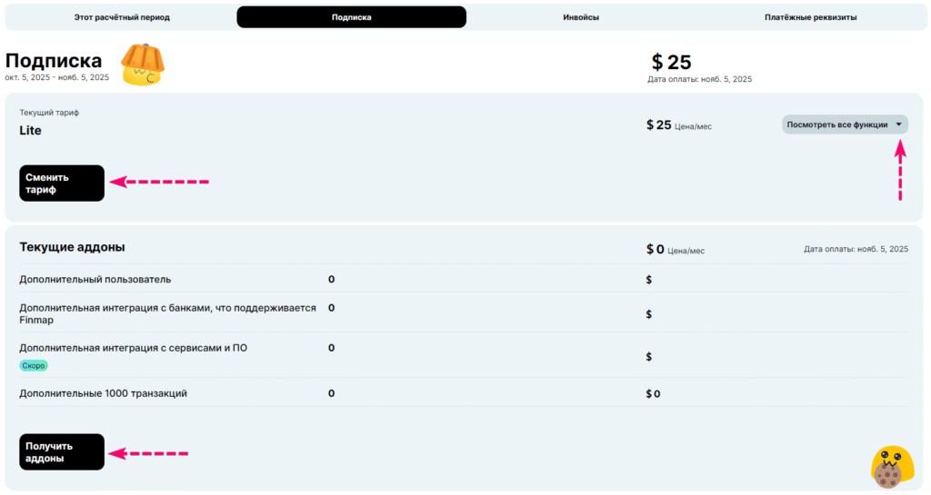Click the subscription date range under Подписка
Image resolution: width=931 pixels, height=495 pixels.
tap(56, 78)
